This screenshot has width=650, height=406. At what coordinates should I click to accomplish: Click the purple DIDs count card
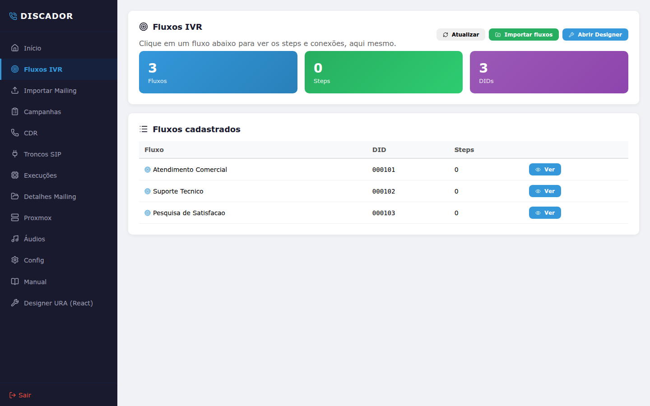pyautogui.click(x=549, y=72)
